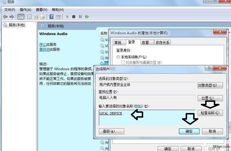The image size is (231, 151).
Task: Click the action pane toggle toolbar icon
Action: pos(58,17)
